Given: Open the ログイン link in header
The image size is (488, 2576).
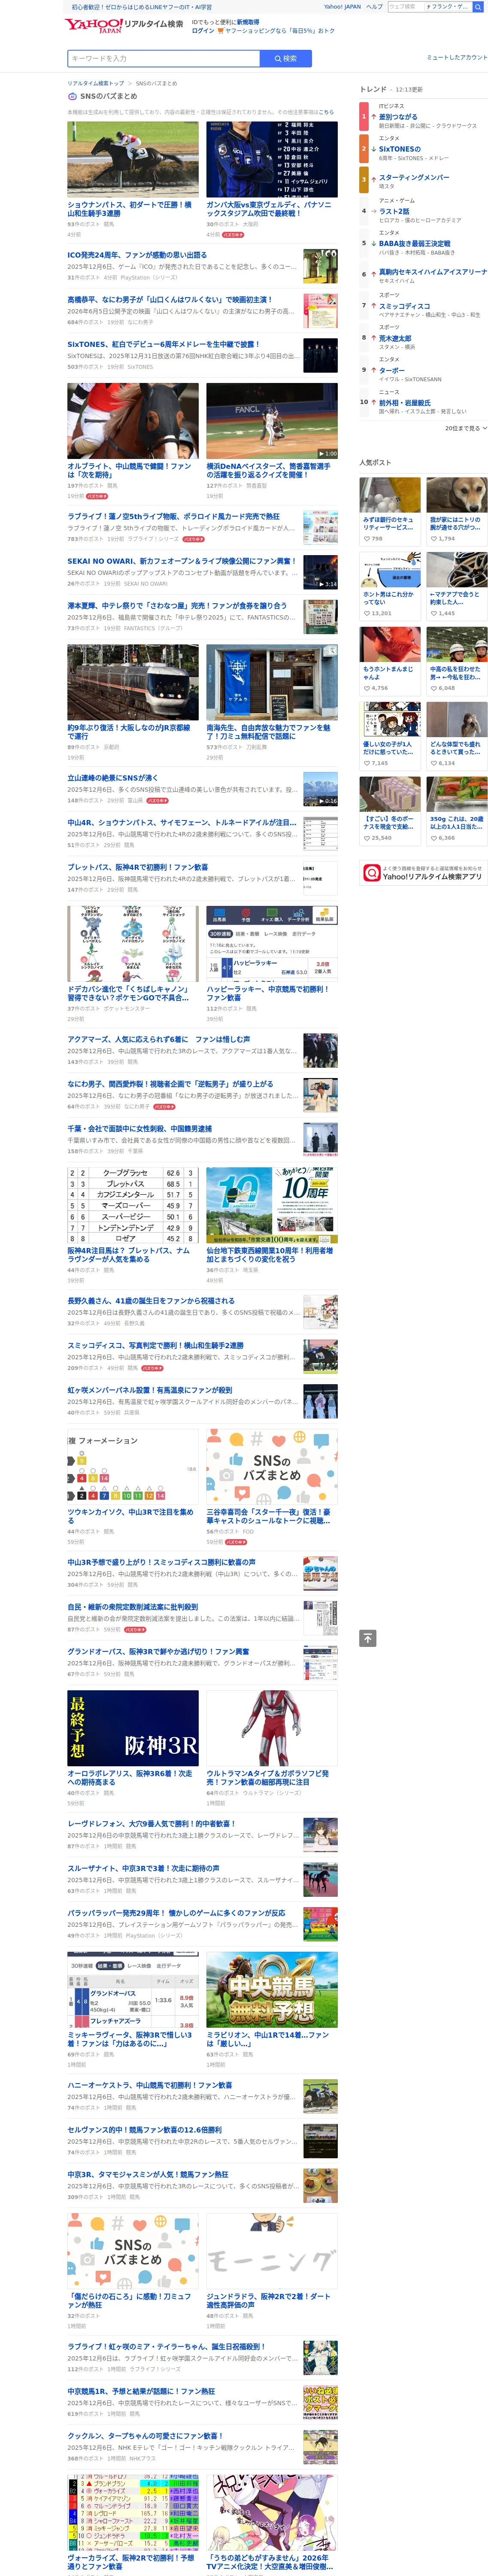Looking at the screenshot, I should (203, 31).
